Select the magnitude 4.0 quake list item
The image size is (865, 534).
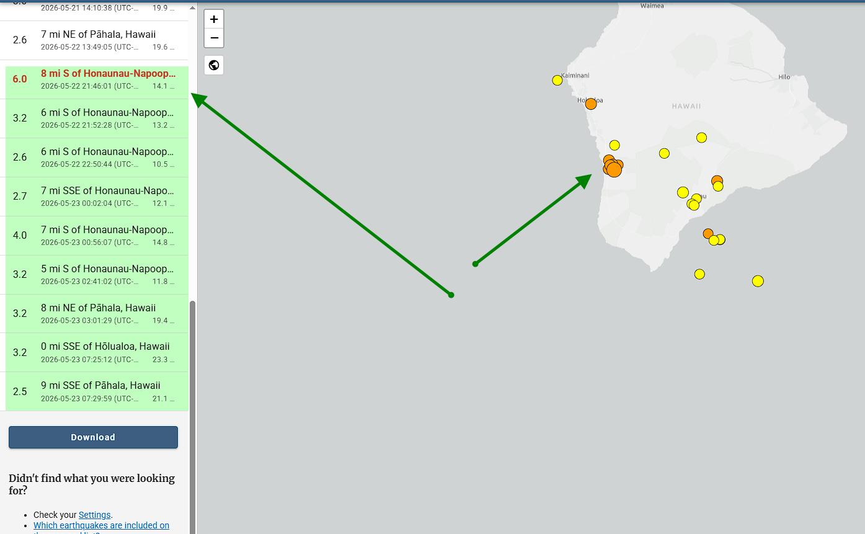pyautogui.click(x=97, y=236)
